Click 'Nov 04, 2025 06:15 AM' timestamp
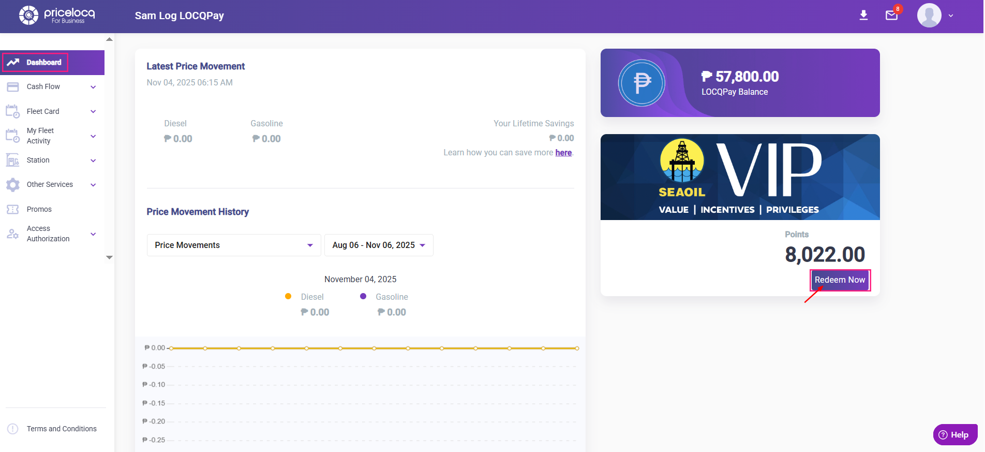Viewport: 985px width, 452px height. pyautogui.click(x=190, y=83)
